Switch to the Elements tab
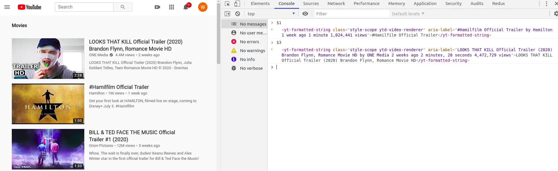The height and width of the screenshot is (171, 558). 260,4
